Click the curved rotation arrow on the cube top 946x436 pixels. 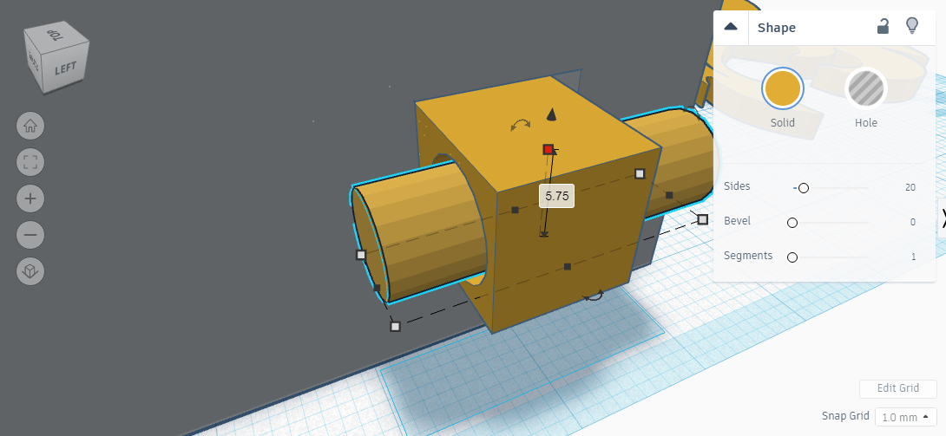[x=520, y=126]
